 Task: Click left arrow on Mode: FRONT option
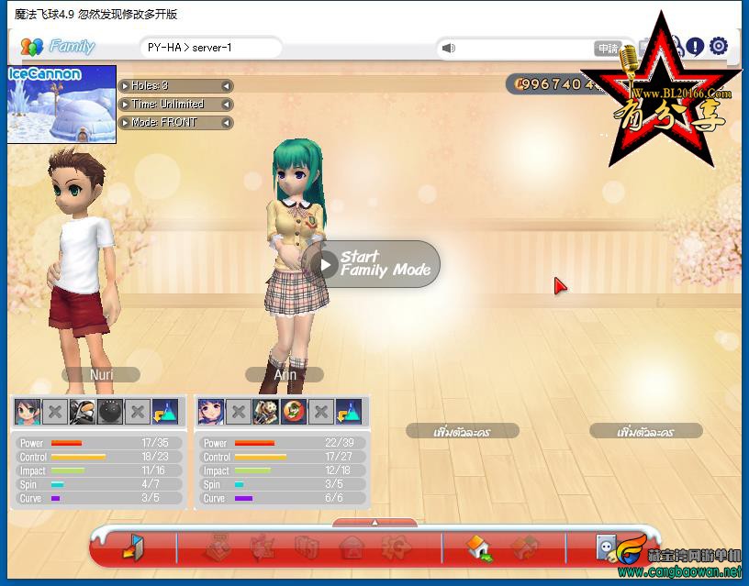[125, 123]
